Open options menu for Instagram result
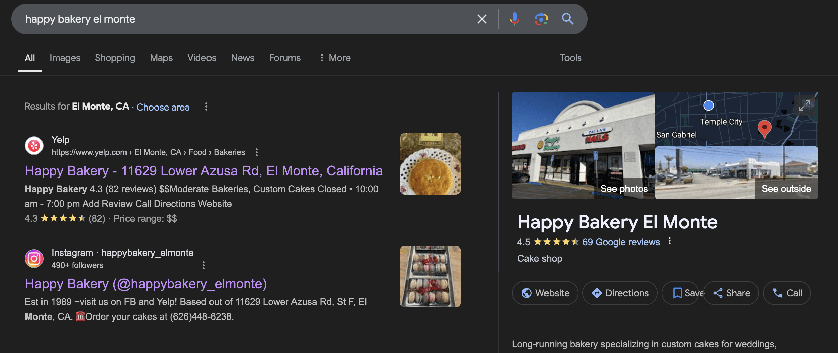 click(x=204, y=265)
